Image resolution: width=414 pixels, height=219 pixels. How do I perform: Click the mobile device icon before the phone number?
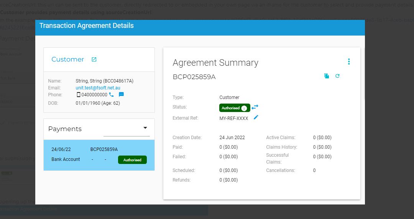coord(79,94)
